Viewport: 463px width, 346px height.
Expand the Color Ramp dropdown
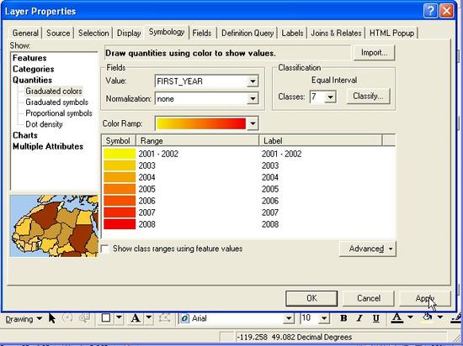[x=253, y=123]
